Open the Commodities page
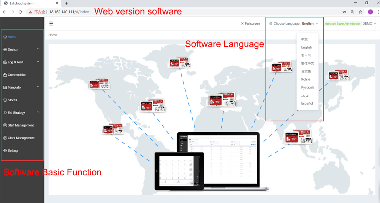The image size is (380, 203). tap(17, 75)
